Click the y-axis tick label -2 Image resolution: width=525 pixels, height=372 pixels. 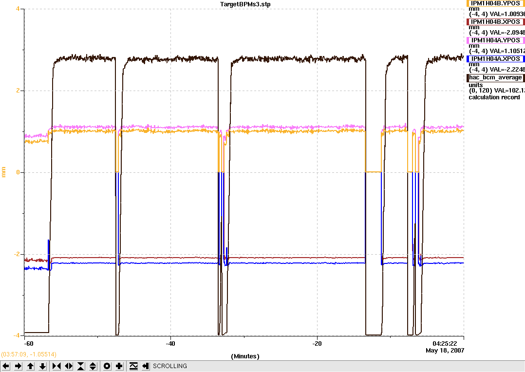[17, 254]
